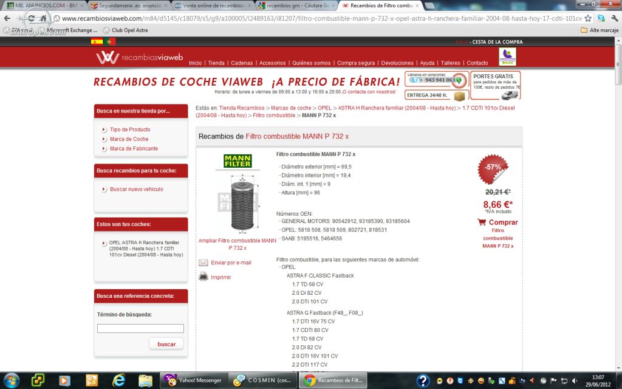Click the Confianza Online trust badge
Screen dimensions: 622x389
click(x=507, y=57)
